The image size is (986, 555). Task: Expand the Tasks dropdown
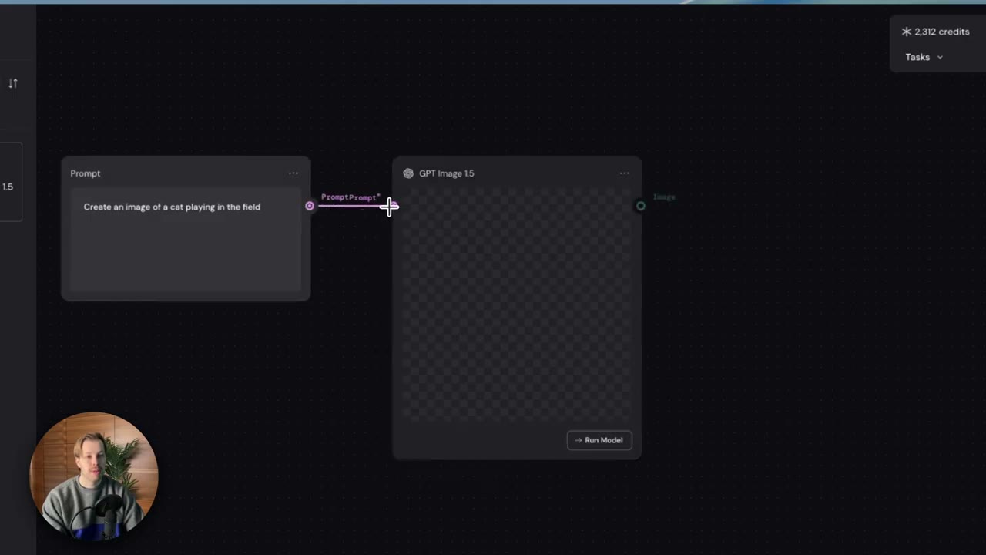[924, 57]
